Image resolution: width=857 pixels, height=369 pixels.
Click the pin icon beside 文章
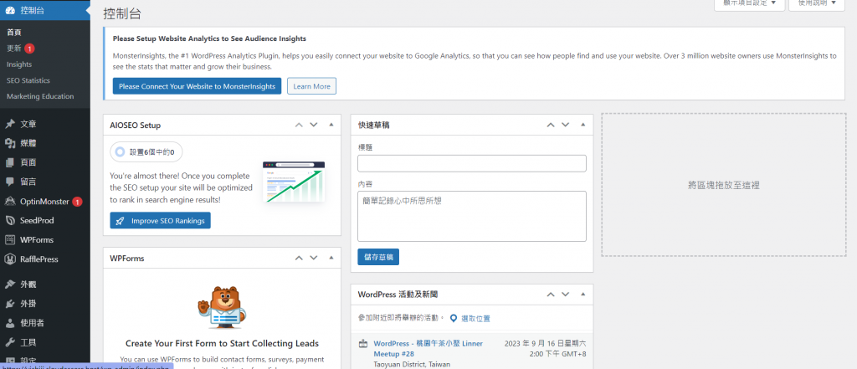click(x=10, y=124)
